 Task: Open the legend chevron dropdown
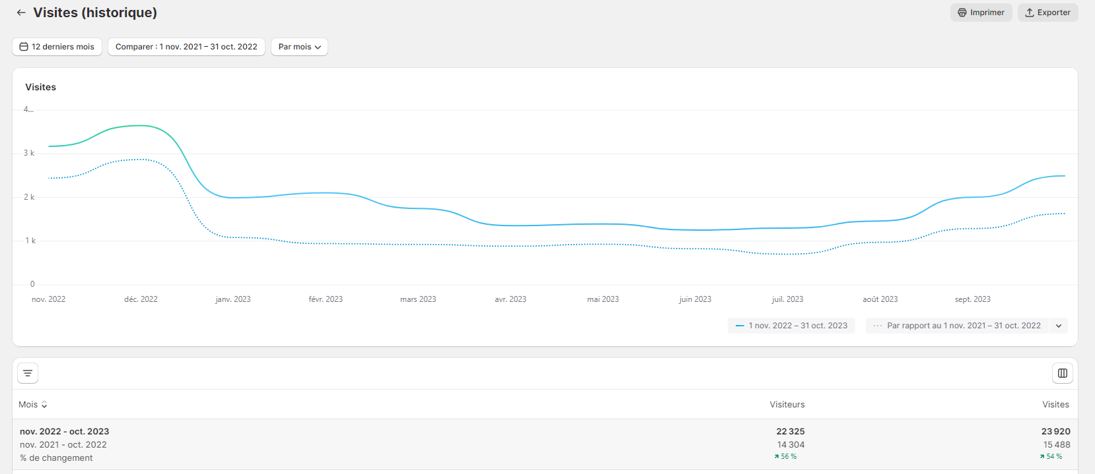(1059, 326)
